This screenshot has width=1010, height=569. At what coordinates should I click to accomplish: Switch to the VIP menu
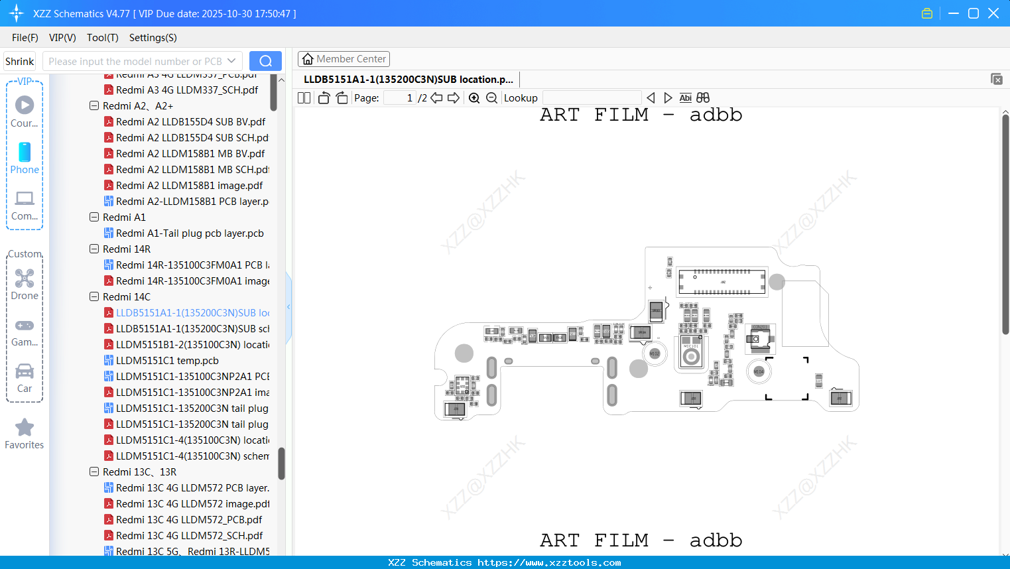(62, 38)
